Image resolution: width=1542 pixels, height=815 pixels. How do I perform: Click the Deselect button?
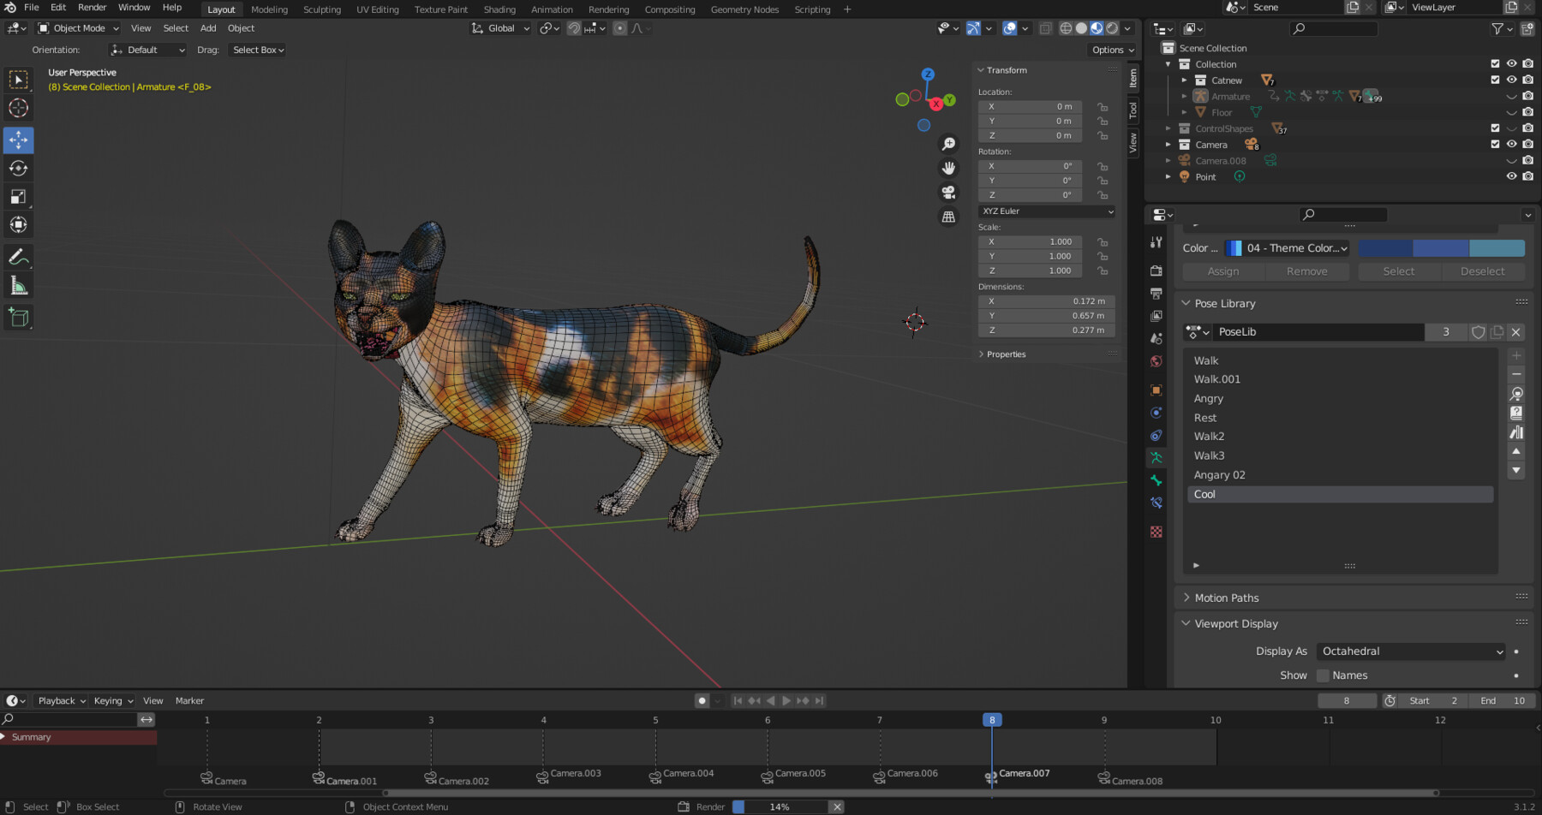pos(1484,271)
